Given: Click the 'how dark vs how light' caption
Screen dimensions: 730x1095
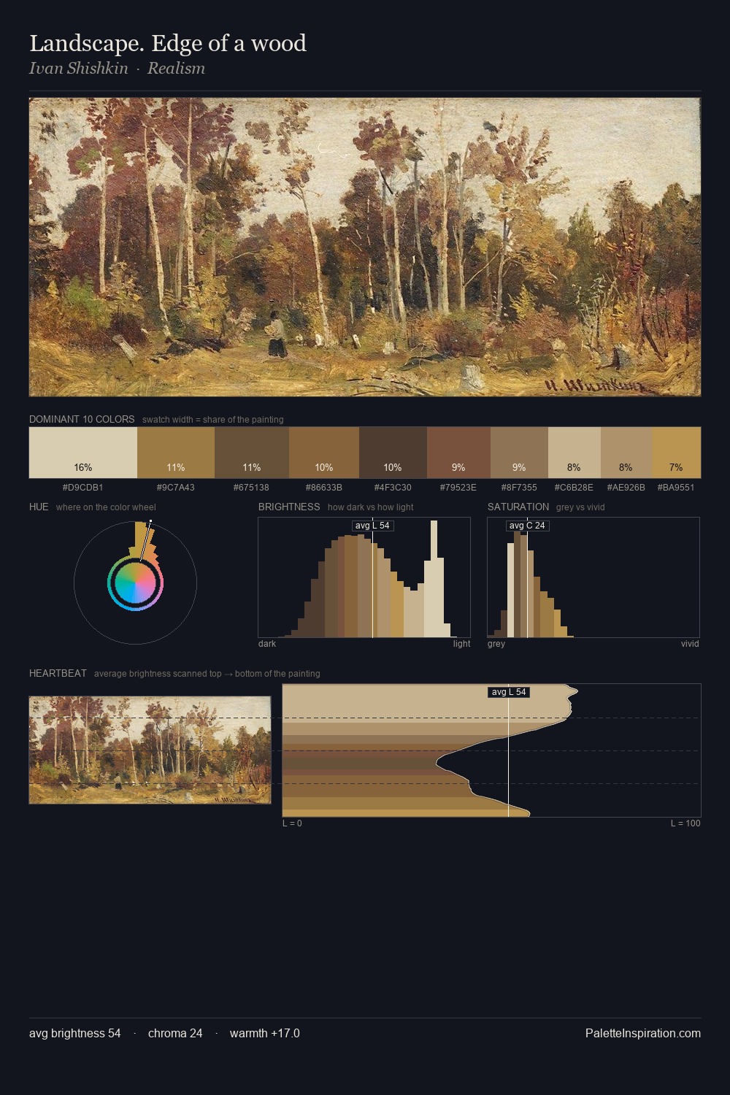Looking at the screenshot, I should coord(371,507).
